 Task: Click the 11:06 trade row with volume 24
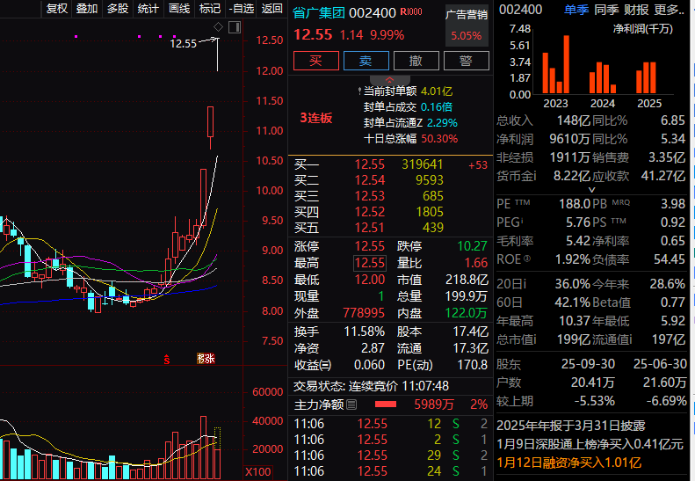(x=390, y=471)
